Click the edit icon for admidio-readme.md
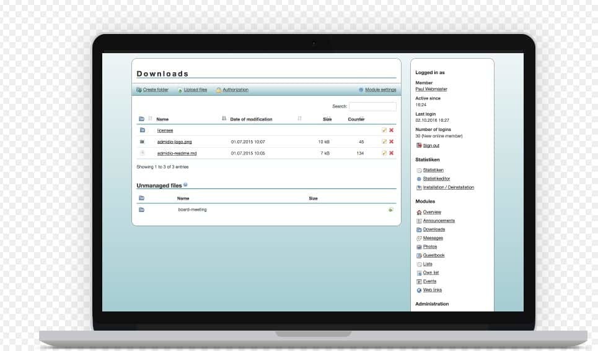The height and width of the screenshot is (351, 598). pyautogui.click(x=384, y=153)
